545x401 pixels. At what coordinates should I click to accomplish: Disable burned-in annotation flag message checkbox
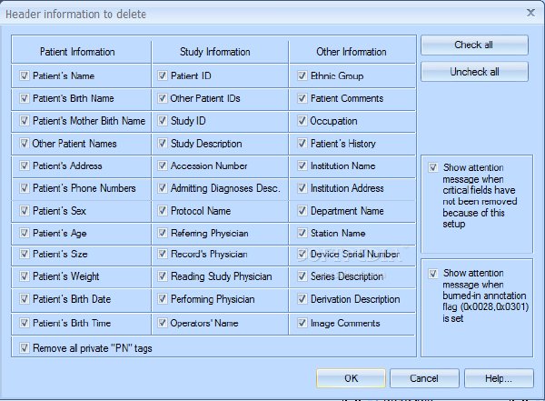coord(432,274)
